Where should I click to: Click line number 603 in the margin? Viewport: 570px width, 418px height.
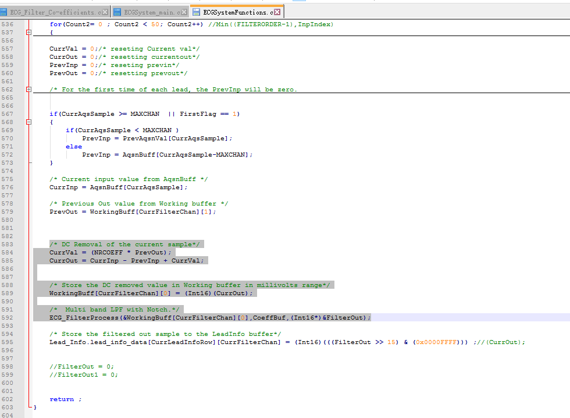click(x=7, y=408)
